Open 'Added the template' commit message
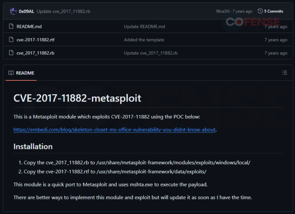 (144, 40)
